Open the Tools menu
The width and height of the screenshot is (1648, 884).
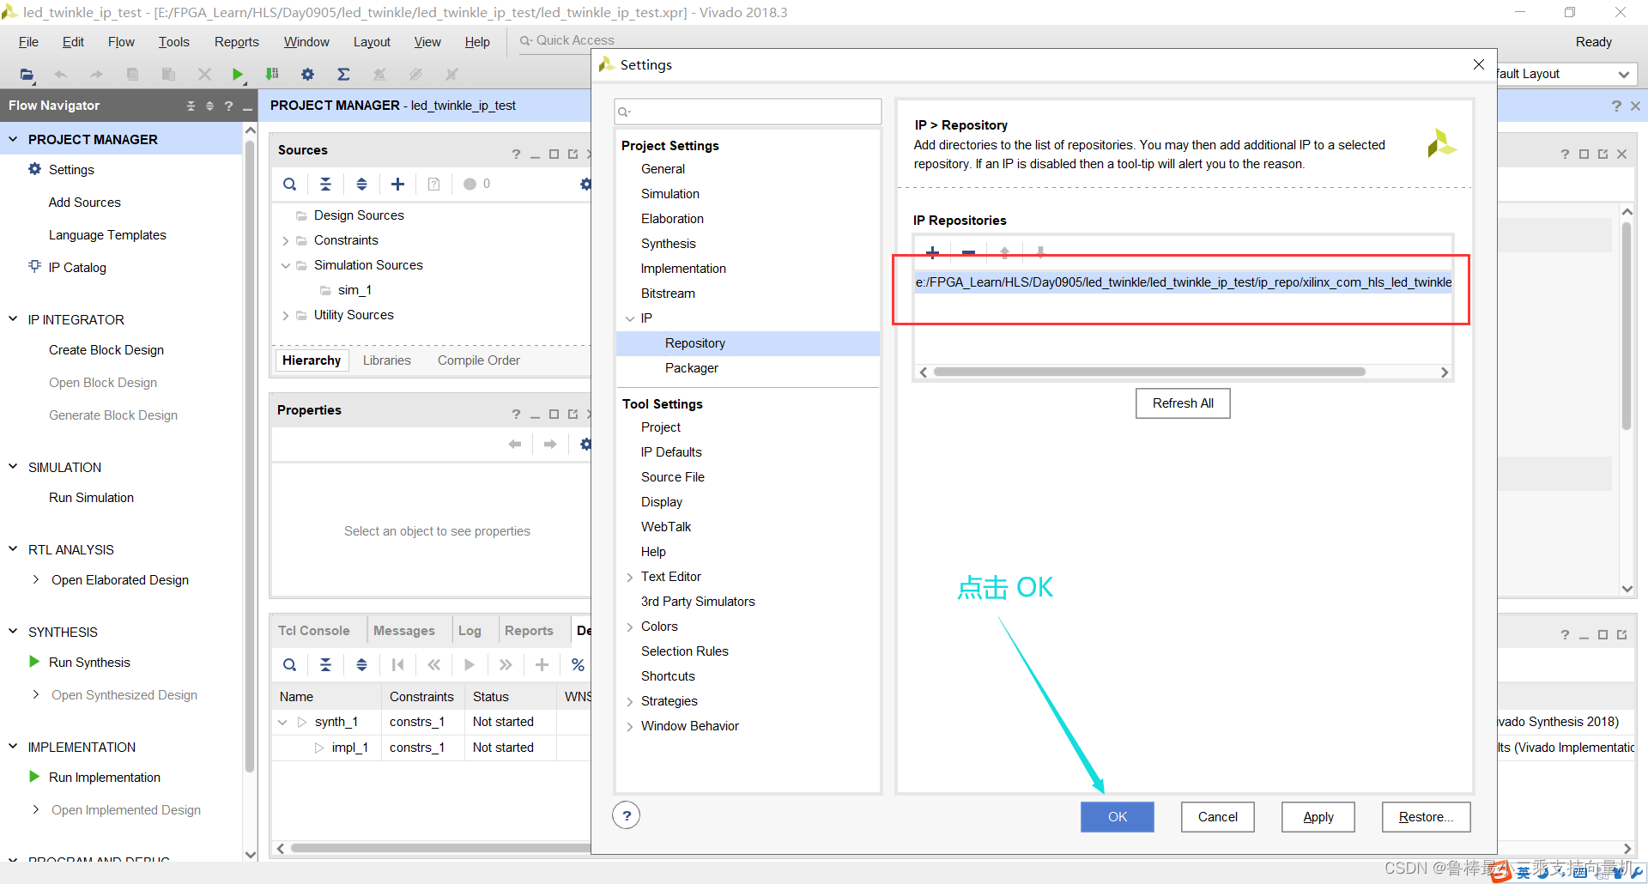pos(173,42)
